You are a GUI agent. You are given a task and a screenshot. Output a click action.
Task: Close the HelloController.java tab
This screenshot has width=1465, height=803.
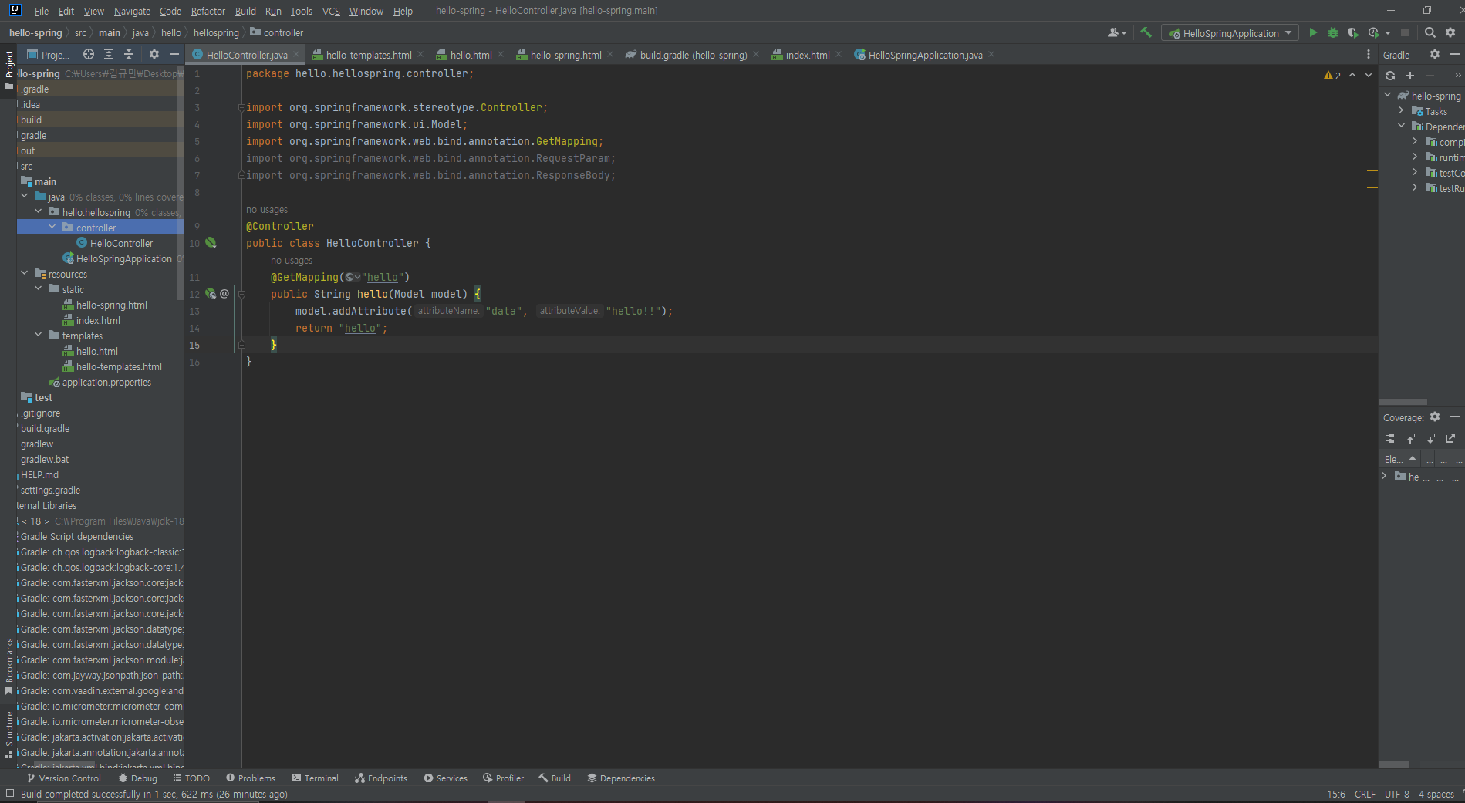coord(296,55)
